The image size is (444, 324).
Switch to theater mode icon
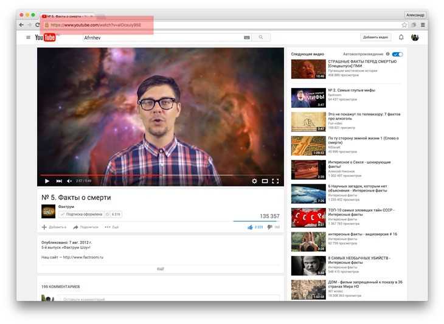tap(265, 181)
